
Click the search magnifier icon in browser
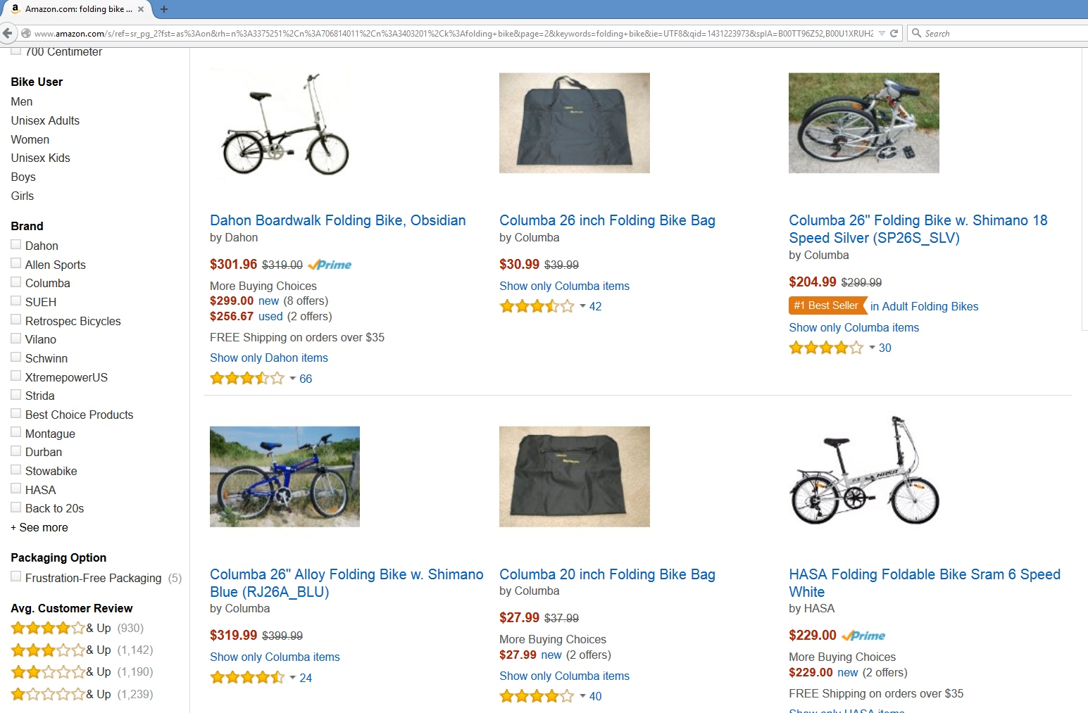(916, 33)
